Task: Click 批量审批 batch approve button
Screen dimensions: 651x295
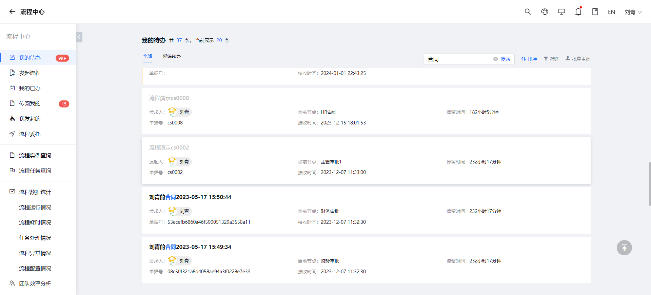Action: (578, 59)
